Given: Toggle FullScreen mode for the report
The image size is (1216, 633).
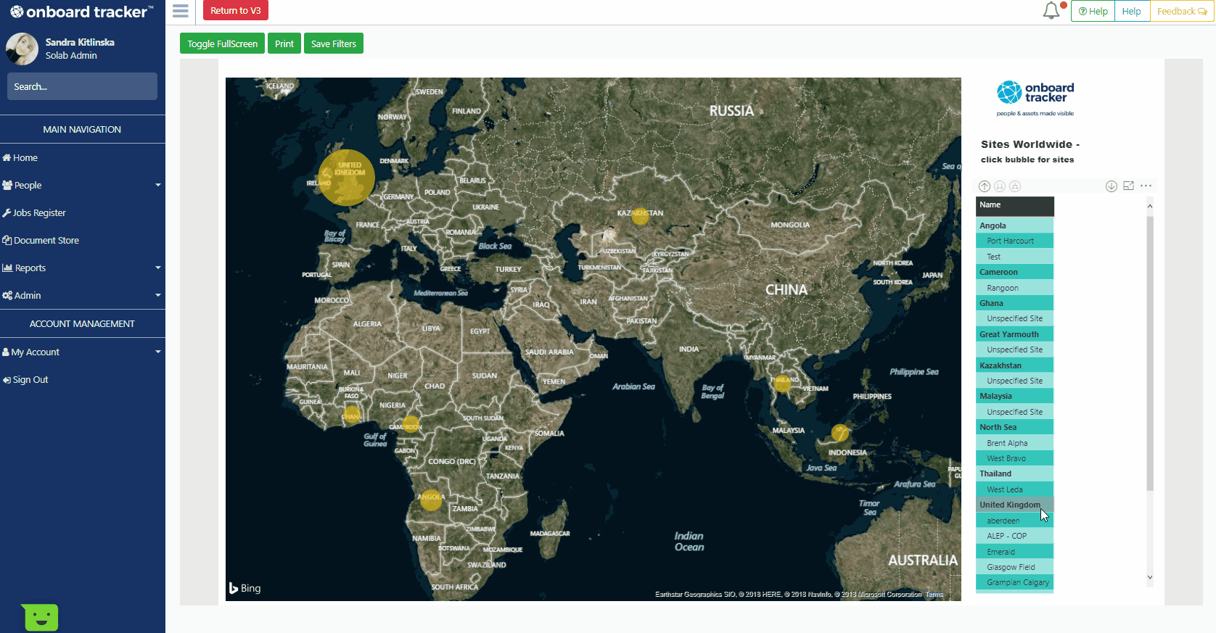Looking at the screenshot, I should (222, 44).
